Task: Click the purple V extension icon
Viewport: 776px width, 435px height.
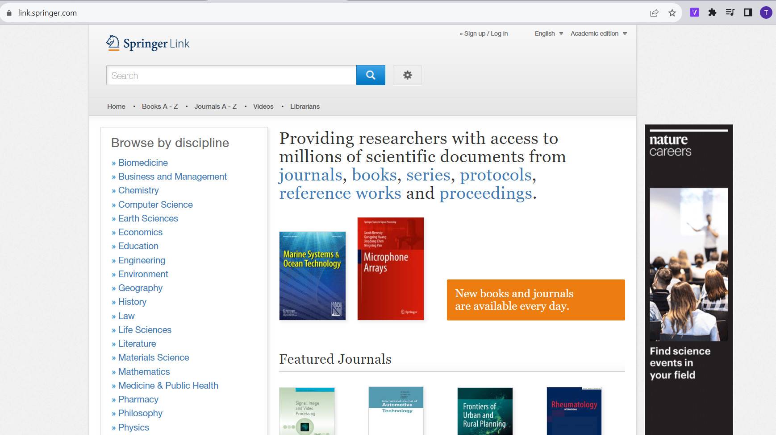Action: [x=694, y=12]
